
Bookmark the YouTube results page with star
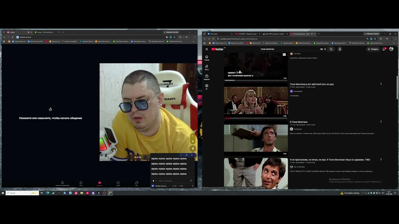click(375, 39)
